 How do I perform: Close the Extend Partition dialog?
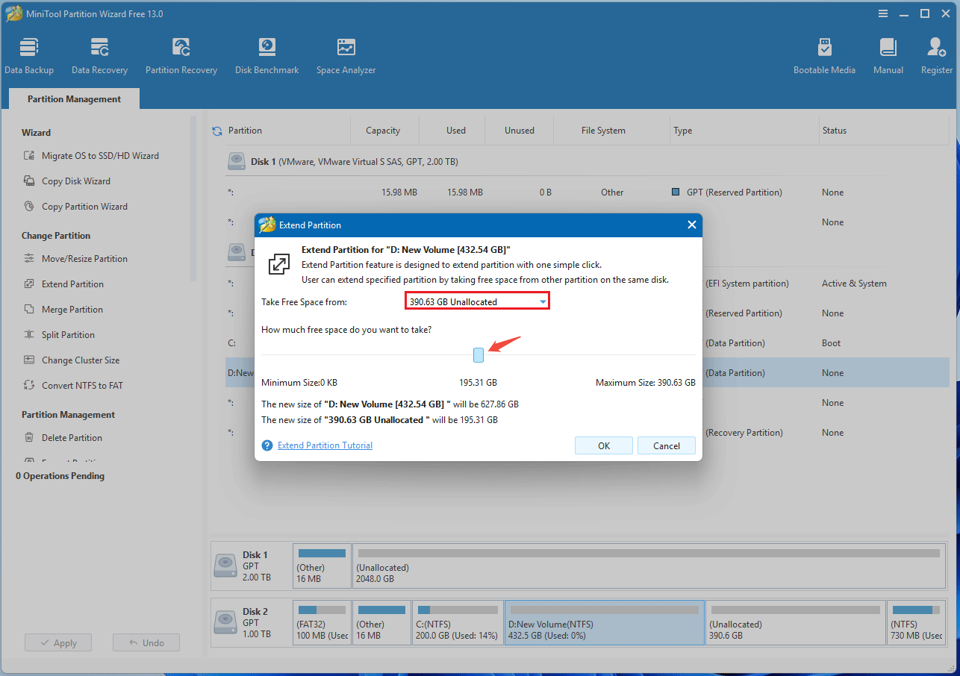pos(691,225)
